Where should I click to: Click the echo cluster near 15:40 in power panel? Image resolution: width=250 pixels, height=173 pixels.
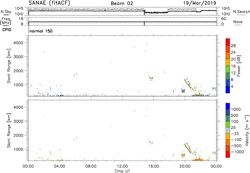(x=151, y=78)
